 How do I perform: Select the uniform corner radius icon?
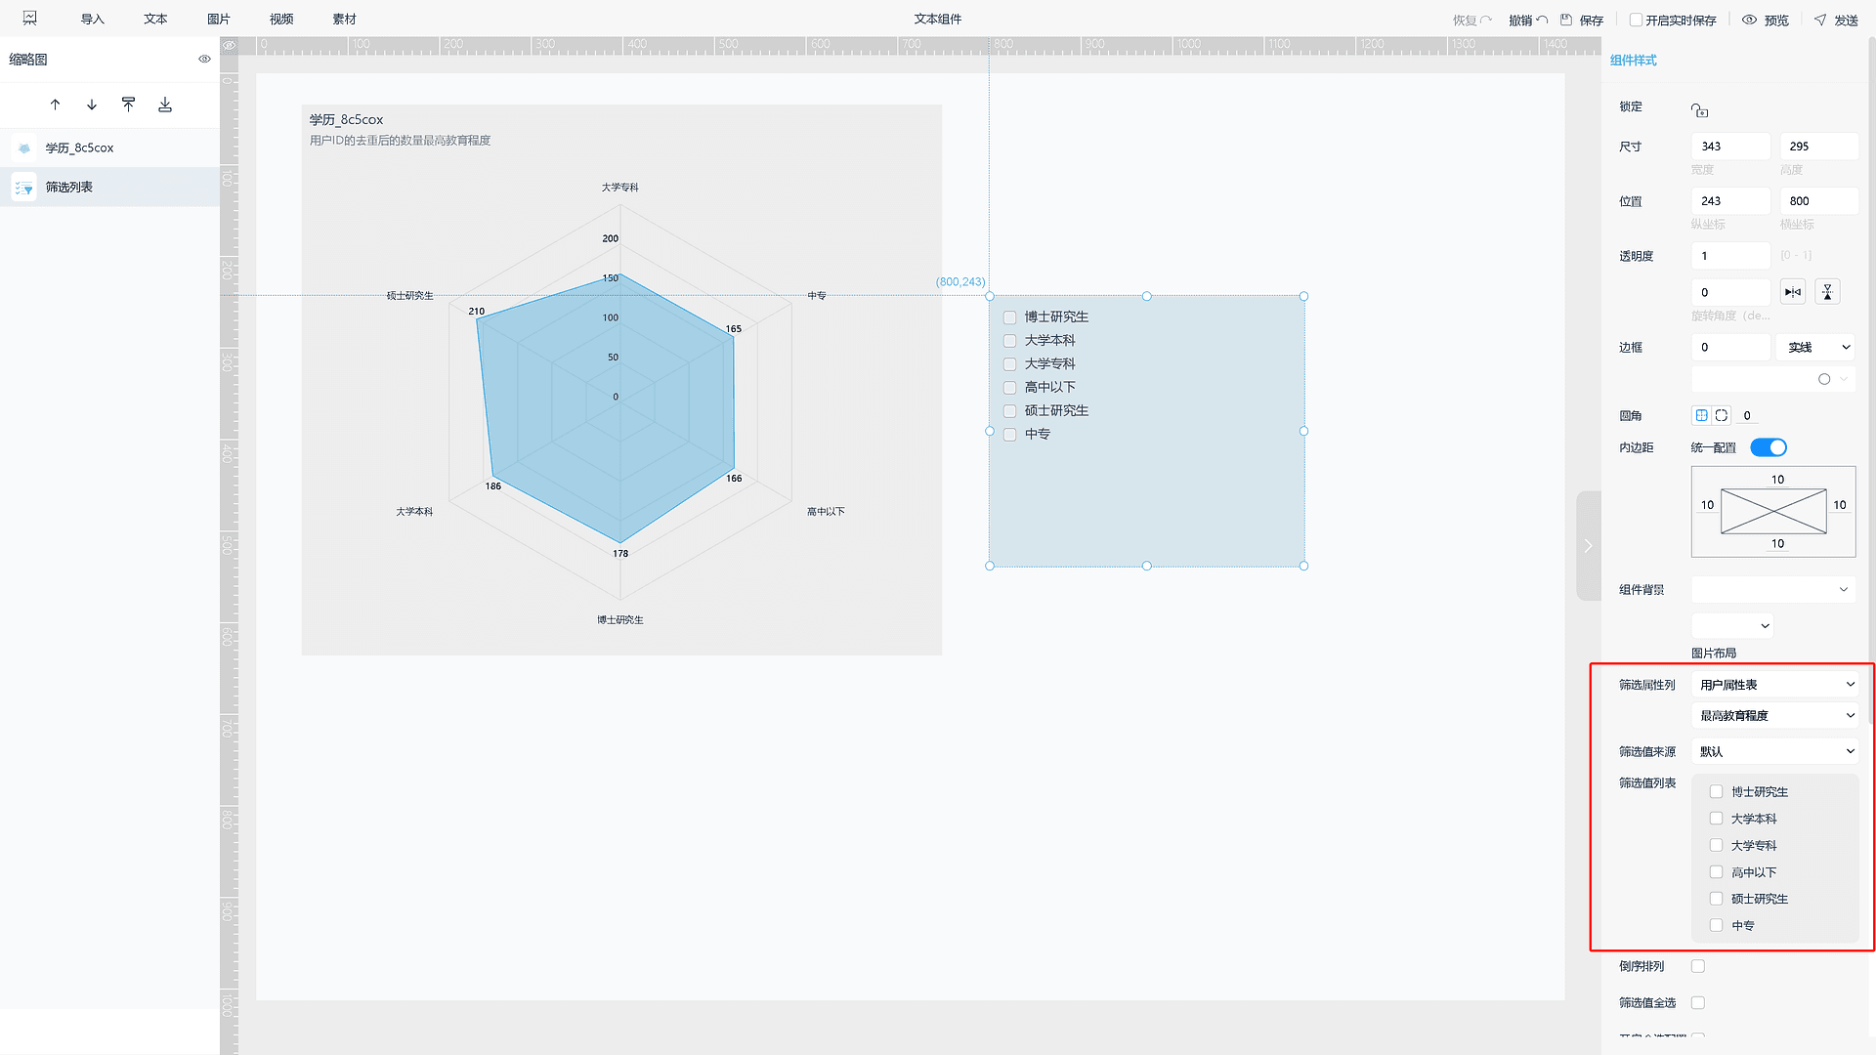tap(1701, 415)
